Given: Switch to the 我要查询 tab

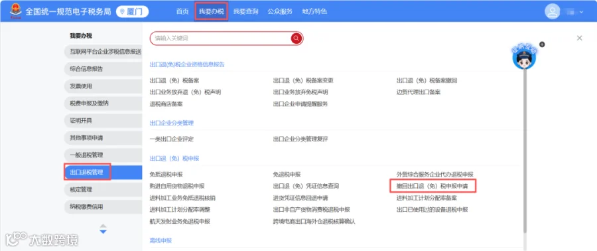Looking at the screenshot, I should coord(245,11).
